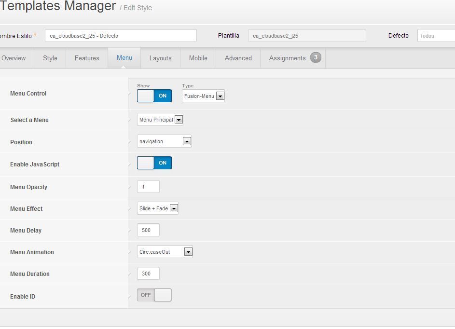
Task: Open the Defecto Todos dropdown
Action: tap(436, 36)
